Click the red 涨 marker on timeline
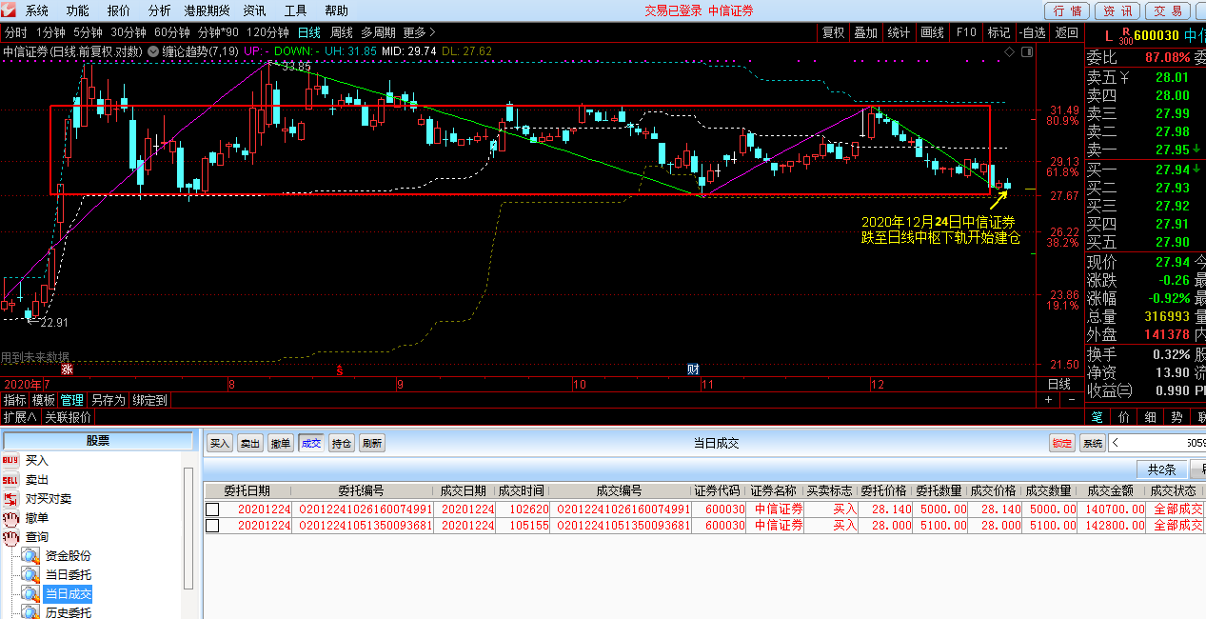This screenshot has width=1206, height=619. coord(67,369)
